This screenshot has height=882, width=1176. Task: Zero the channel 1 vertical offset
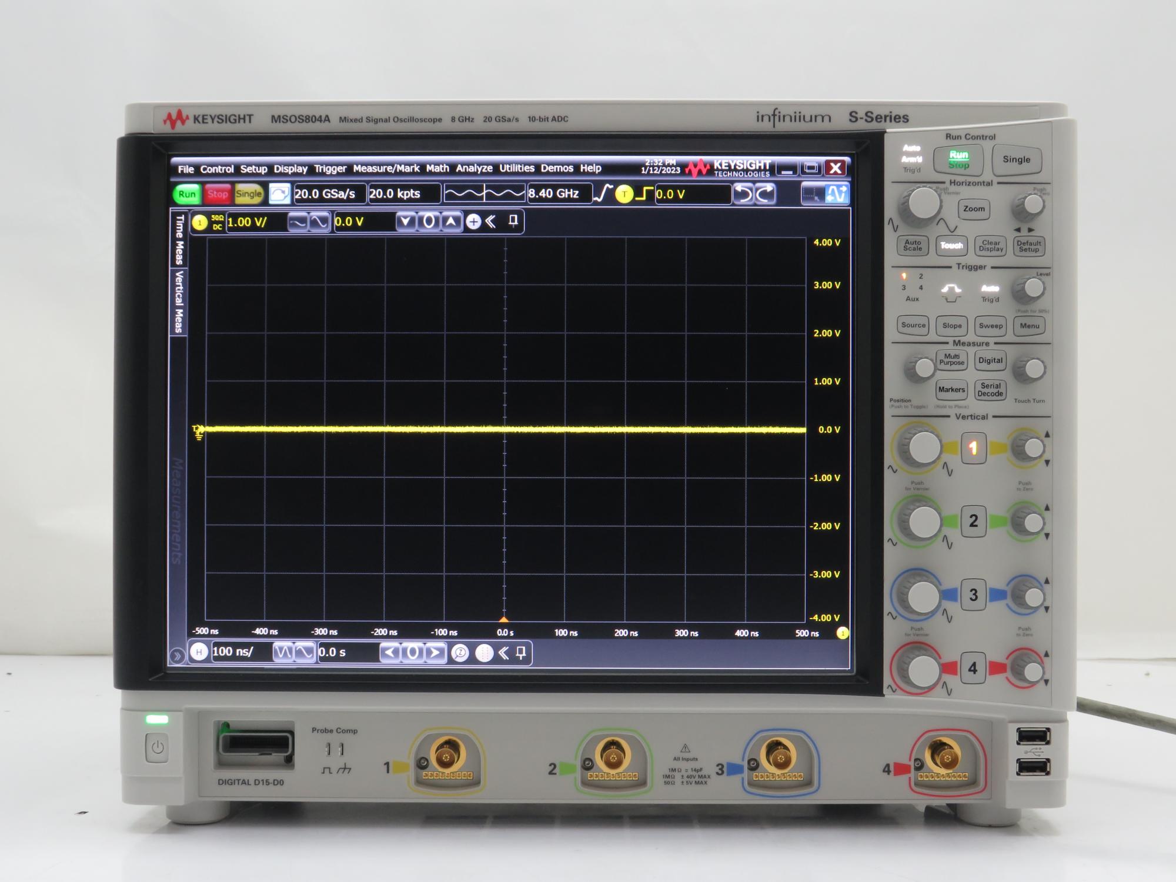pyautogui.click(x=429, y=222)
